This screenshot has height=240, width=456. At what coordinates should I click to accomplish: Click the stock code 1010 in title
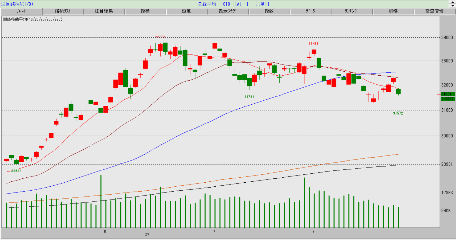pyautogui.click(x=225, y=4)
